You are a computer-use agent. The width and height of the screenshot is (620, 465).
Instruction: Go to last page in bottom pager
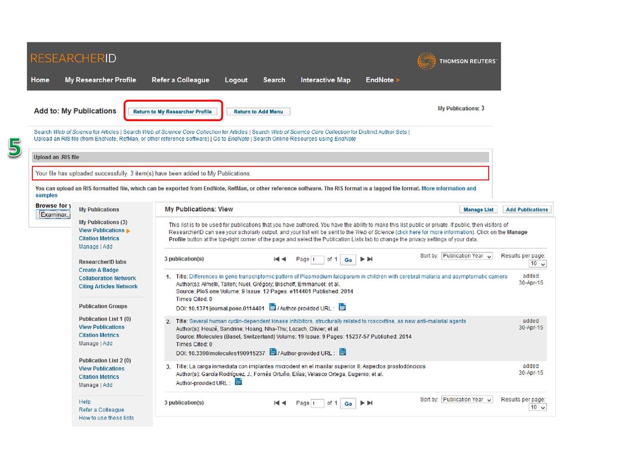click(x=370, y=403)
